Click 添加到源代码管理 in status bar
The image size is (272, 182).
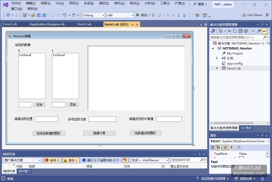click(x=212, y=178)
